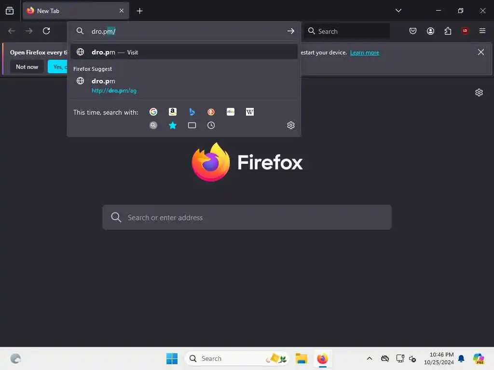Click the address bar text dro.pm/

103,31
